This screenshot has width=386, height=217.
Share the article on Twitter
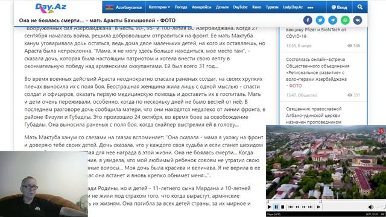coord(320,20)
